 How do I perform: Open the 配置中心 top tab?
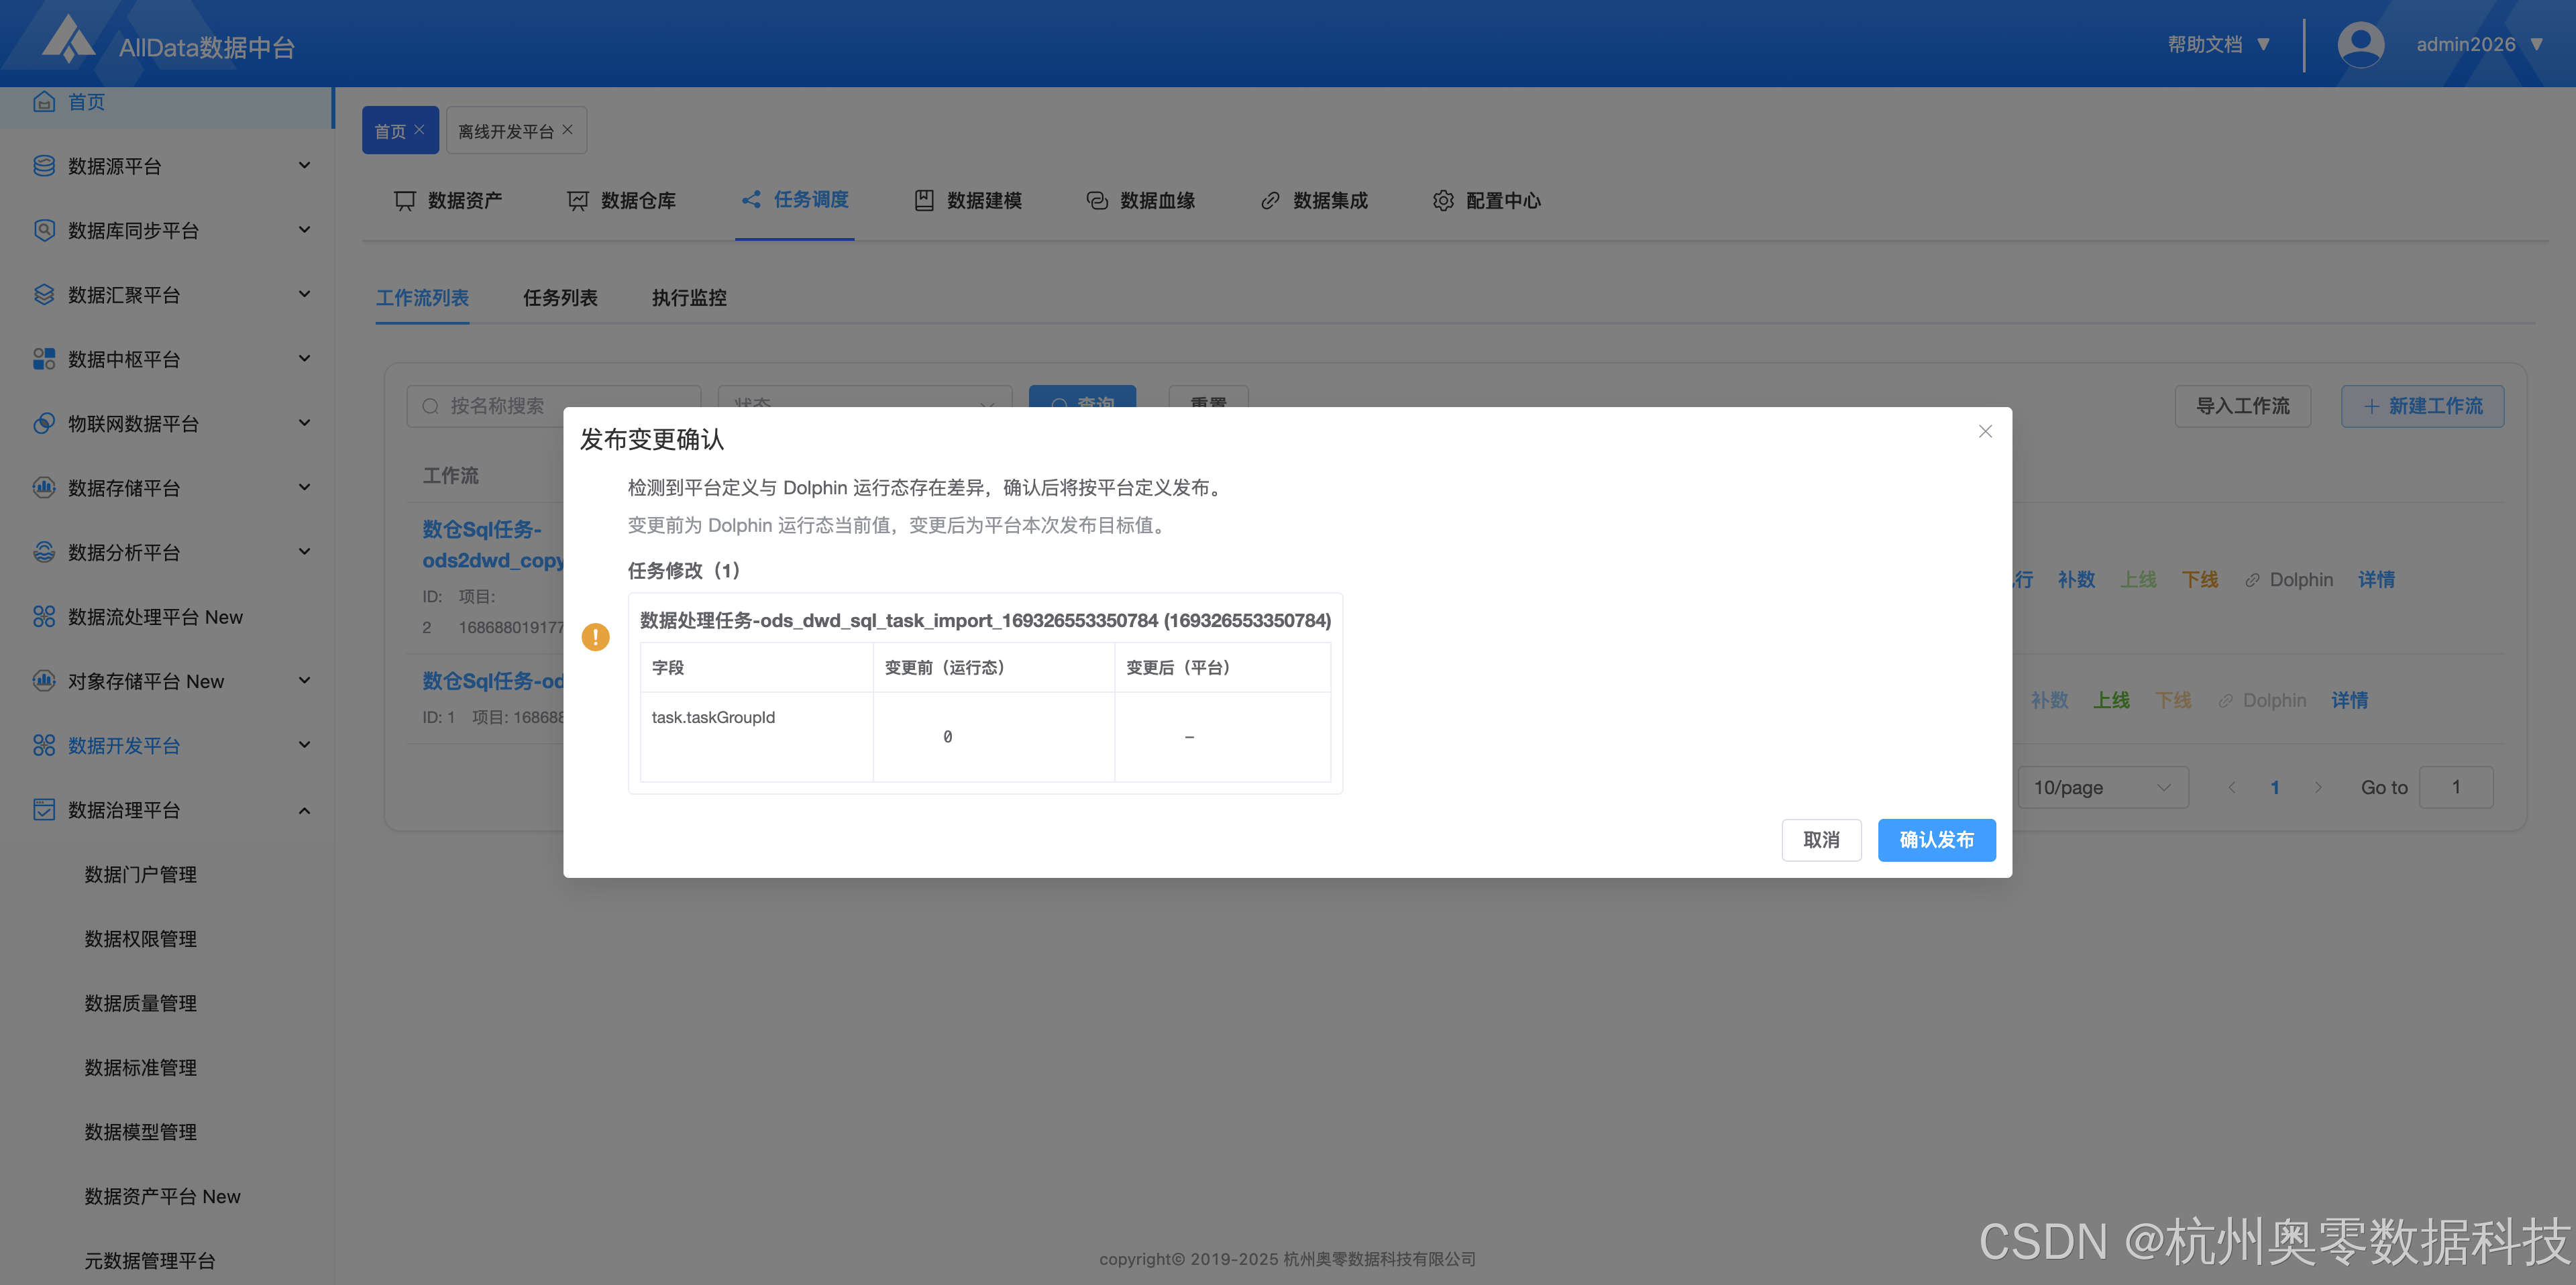coord(1487,201)
